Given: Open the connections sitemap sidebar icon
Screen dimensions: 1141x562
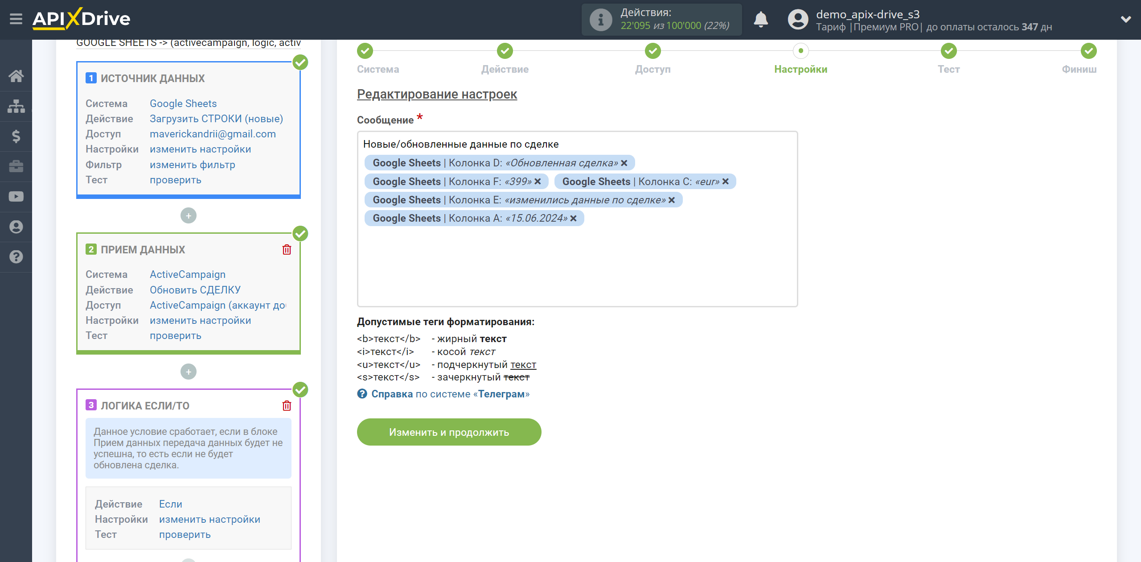Looking at the screenshot, I should [x=16, y=106].
